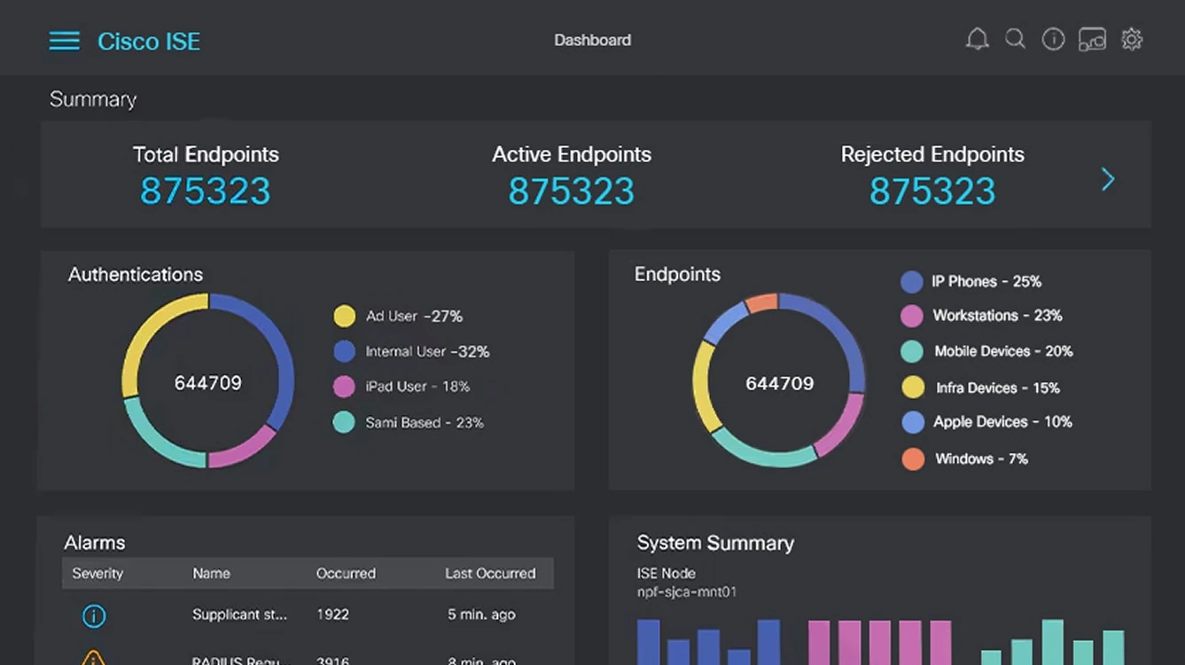Click the Workstations legend swatch
Image resolution: width=1185 pixels, height=665 pixels.
coord(912,316)
